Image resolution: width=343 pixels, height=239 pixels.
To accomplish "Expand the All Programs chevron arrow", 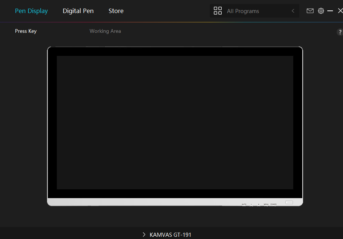I will pyautogui.click(x=293, y=11).
